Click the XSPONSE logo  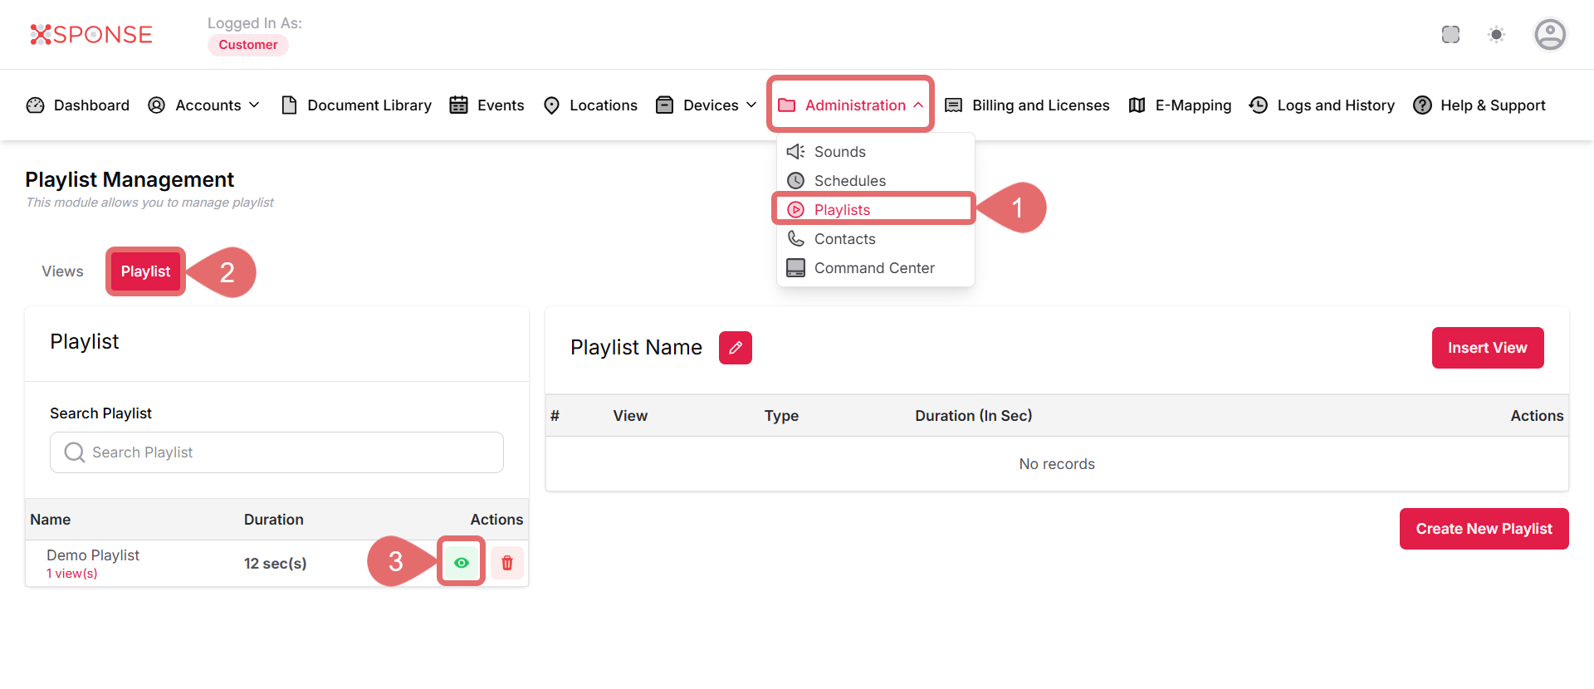point(91,35)
